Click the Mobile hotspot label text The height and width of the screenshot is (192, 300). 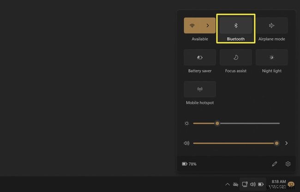[x=200, y=103]
